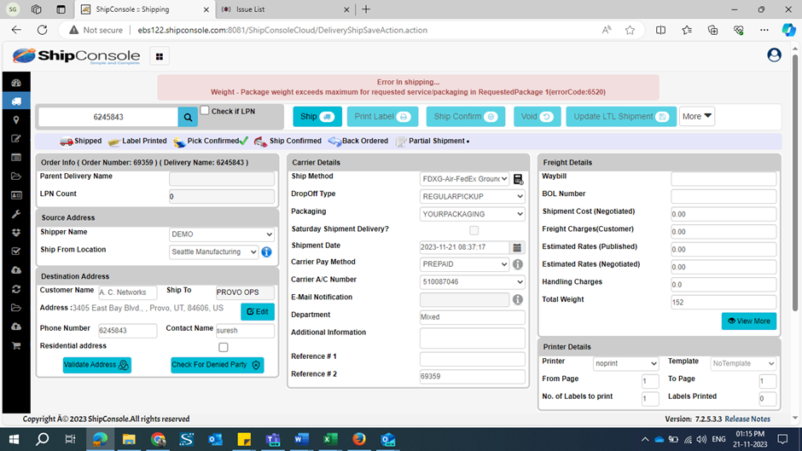The width and height of the screenshot is (802, 451).
Task: Click the Total Weight field
Action: [x=724, y=302]
